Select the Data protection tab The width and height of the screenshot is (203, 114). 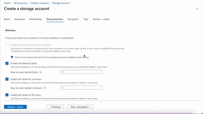coord(55,19)
